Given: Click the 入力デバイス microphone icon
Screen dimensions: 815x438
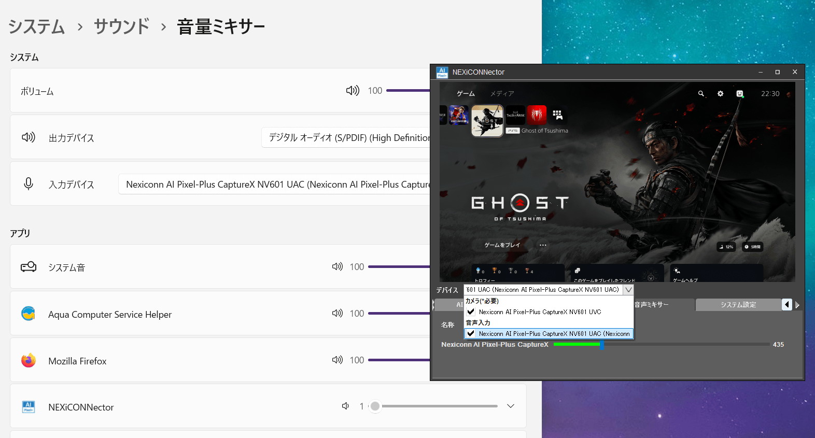Looking at the screenshot, I should pyautogui.click(x=29, y=183).
